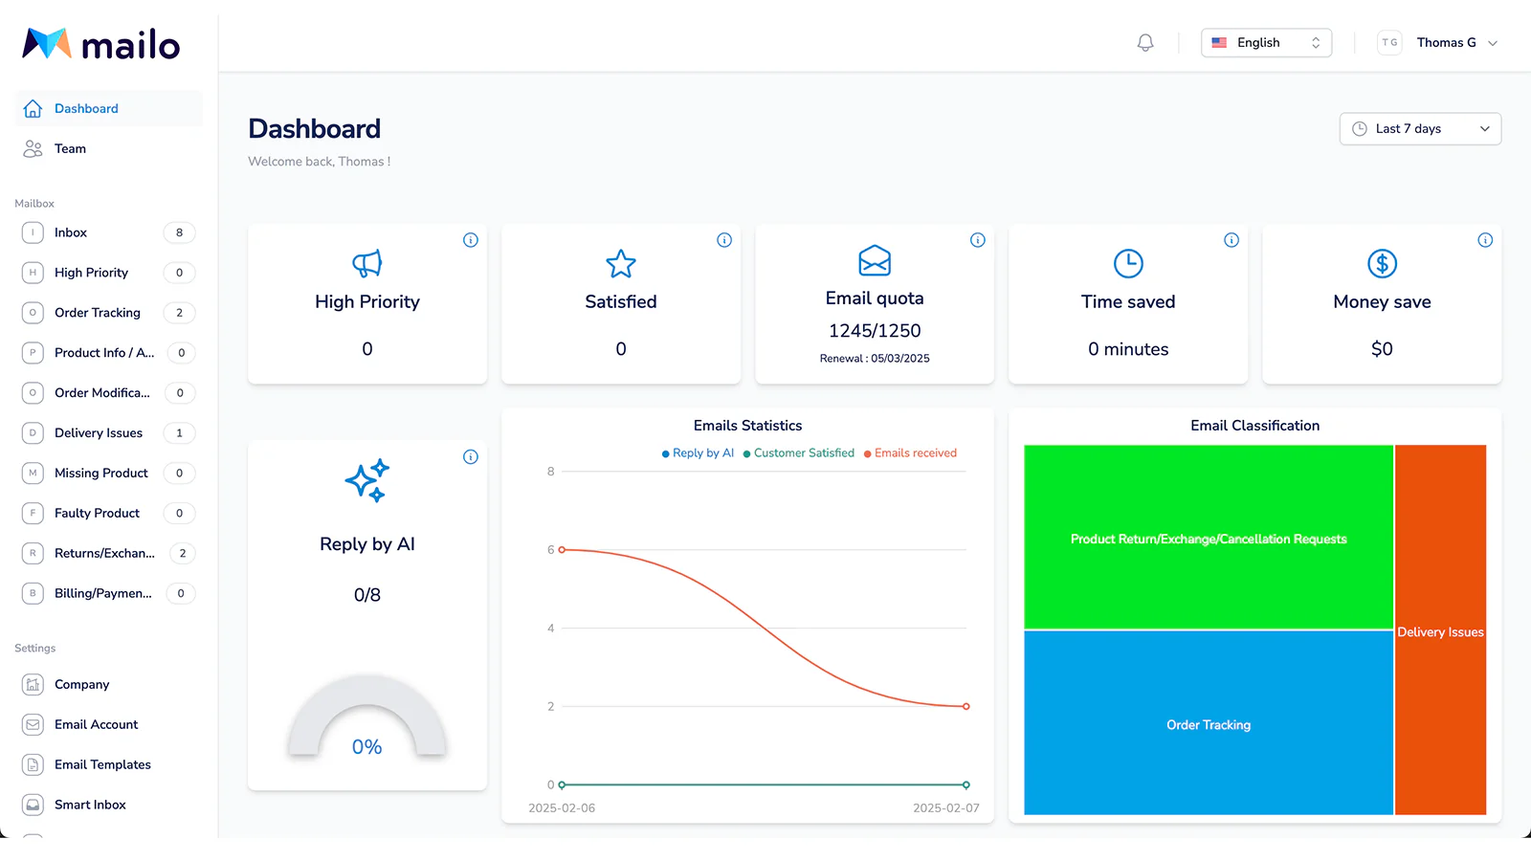Viewport: 1531px width, 861px height.
Task: Click the Company settings label
Action: coord(82,685)
